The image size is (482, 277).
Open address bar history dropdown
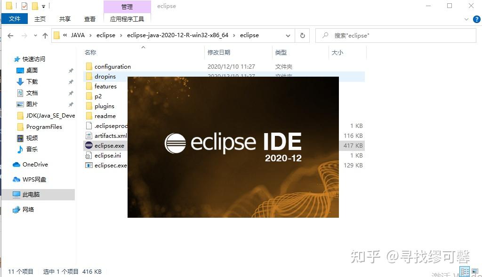pos(288,36)
